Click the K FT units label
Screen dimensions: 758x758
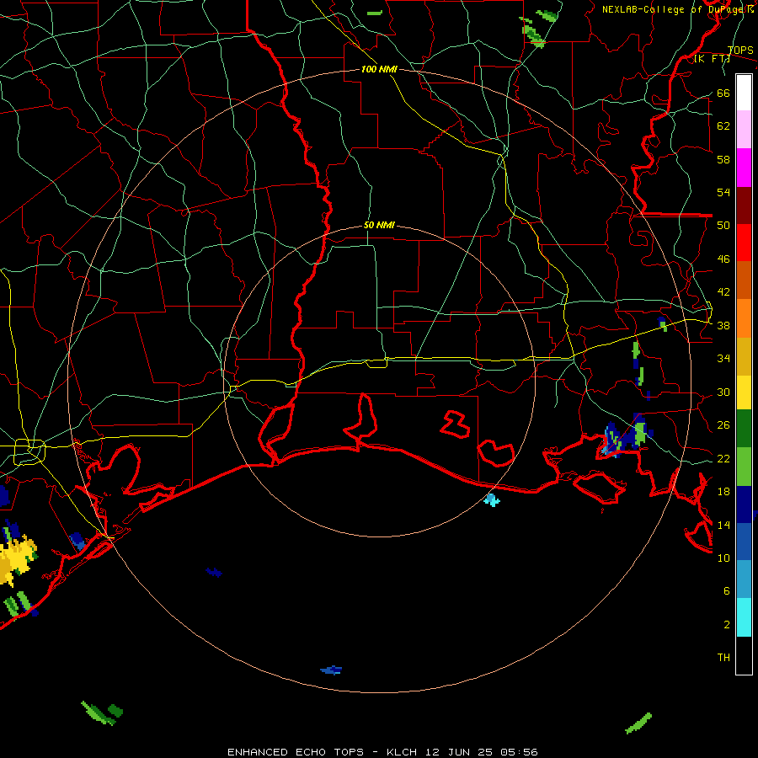712,59
